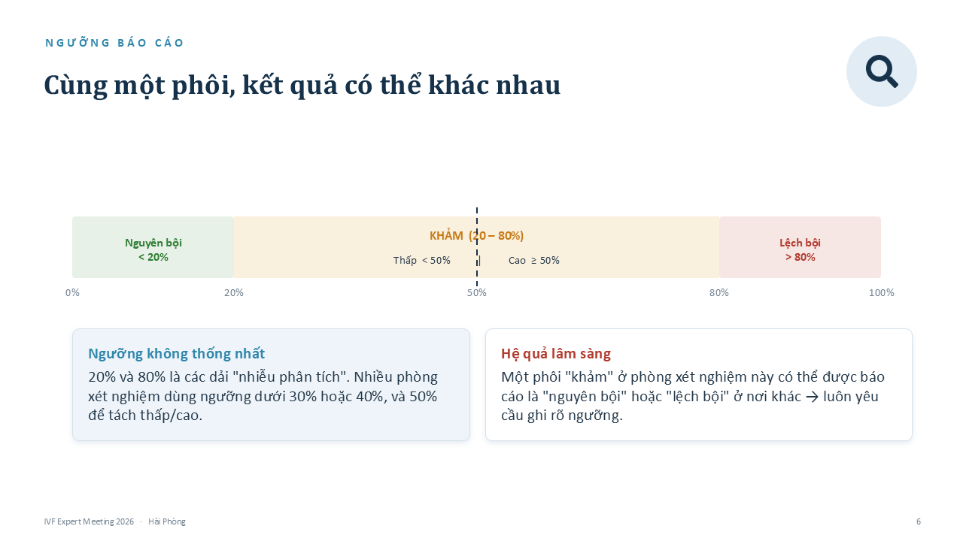Click the slide number 6
Screen dimensions: 963x541
pyautogui.click(x=918, y=521)
